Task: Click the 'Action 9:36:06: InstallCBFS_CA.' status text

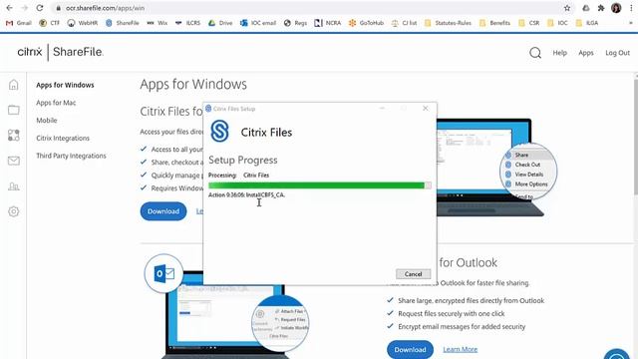Action: pos(246,195)
